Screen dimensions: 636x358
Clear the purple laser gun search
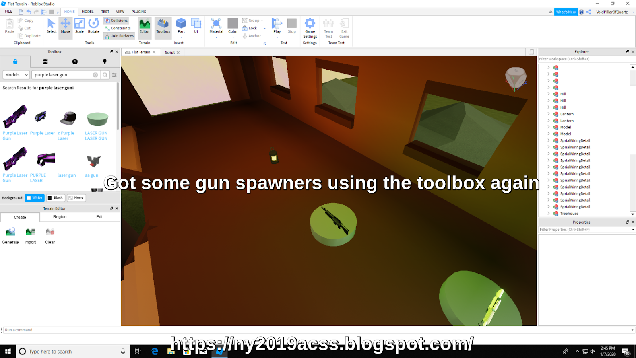[x=95, y=75]
